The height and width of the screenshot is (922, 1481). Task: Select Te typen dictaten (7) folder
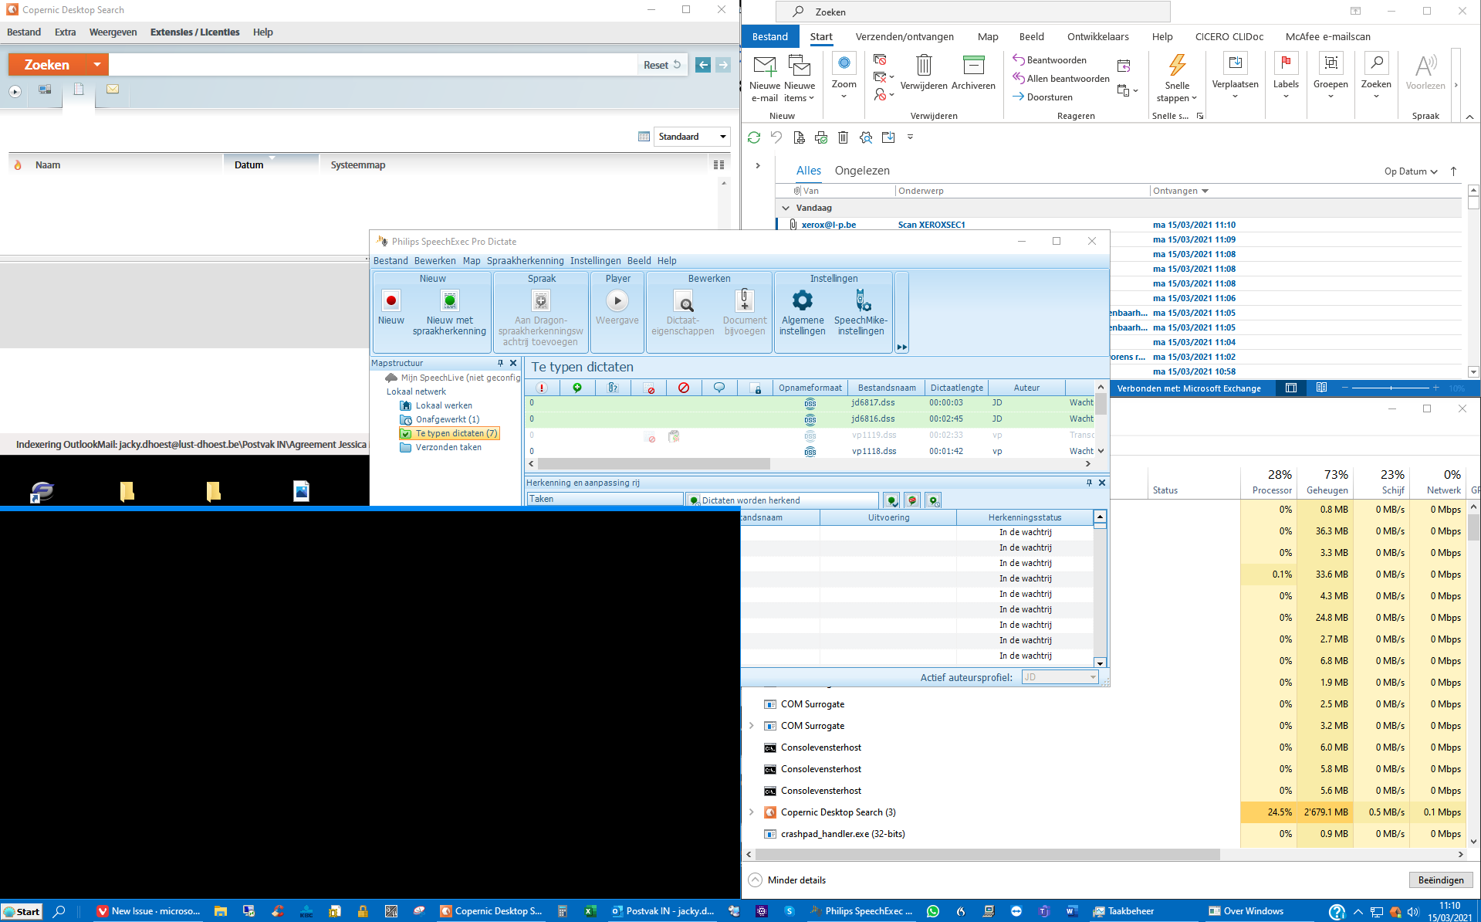click(449, 433)
